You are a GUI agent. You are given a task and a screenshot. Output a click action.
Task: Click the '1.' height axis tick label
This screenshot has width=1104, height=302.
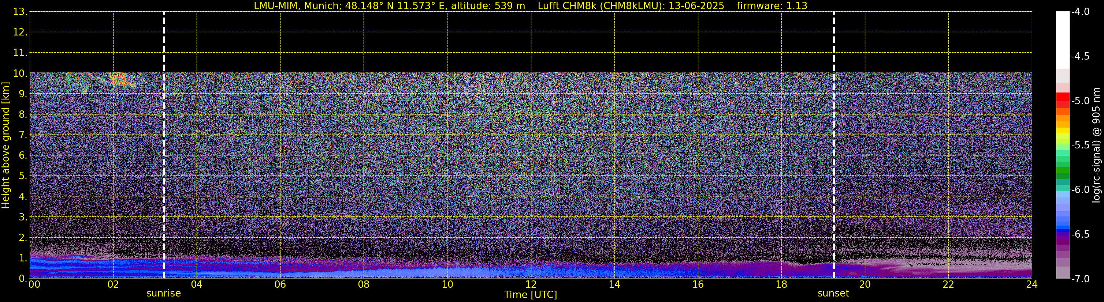point(23,258)
